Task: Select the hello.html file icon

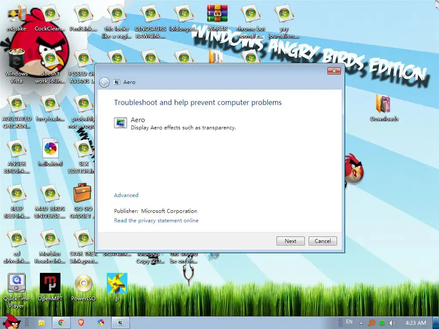Action: (x=50, y=153)
